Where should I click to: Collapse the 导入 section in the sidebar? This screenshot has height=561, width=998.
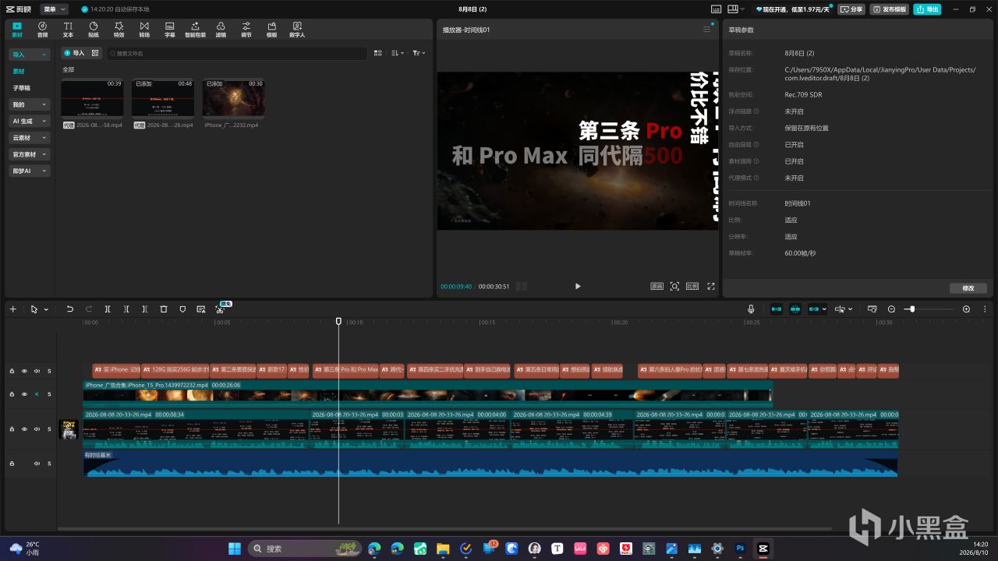tap(30, 55)
